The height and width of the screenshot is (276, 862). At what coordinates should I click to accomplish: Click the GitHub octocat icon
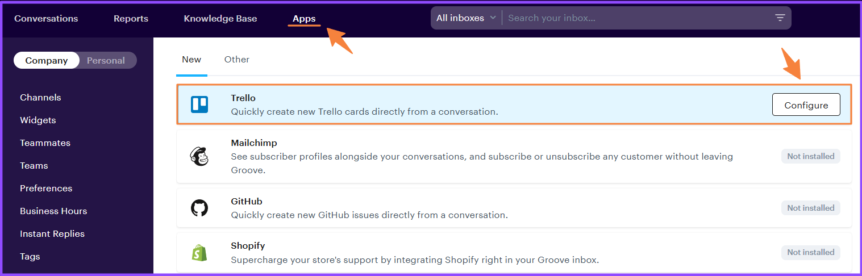pyautogui.click(x=199, y=208)
